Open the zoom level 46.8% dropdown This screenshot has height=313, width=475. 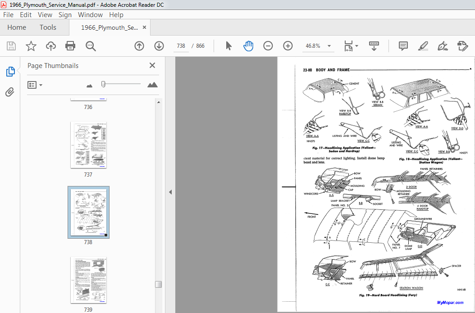[x=329, y=46]
